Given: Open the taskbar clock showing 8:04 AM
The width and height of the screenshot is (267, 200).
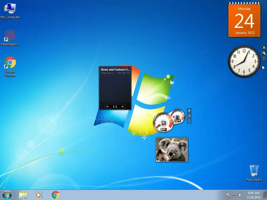Looking at the screenshot, I should coord(254,195).
